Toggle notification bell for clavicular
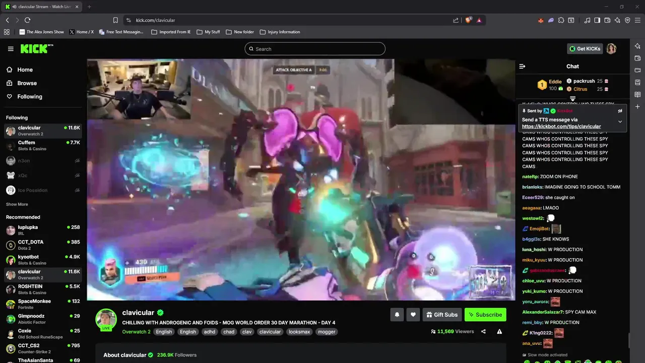 tap(397, 315)
